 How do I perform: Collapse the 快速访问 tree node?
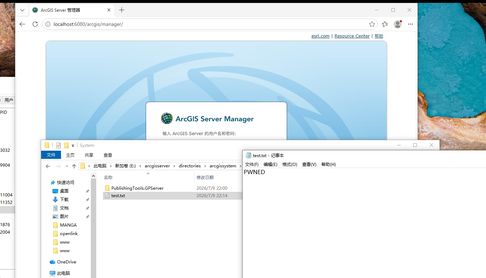tap(49, 183)
